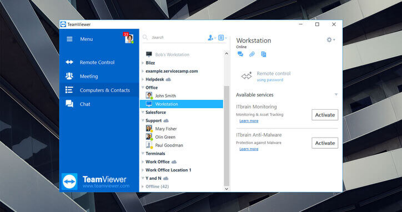Click the Meeting people icon
The height and width of the screenshot is (212, 402).
click(x=69, y=76)
